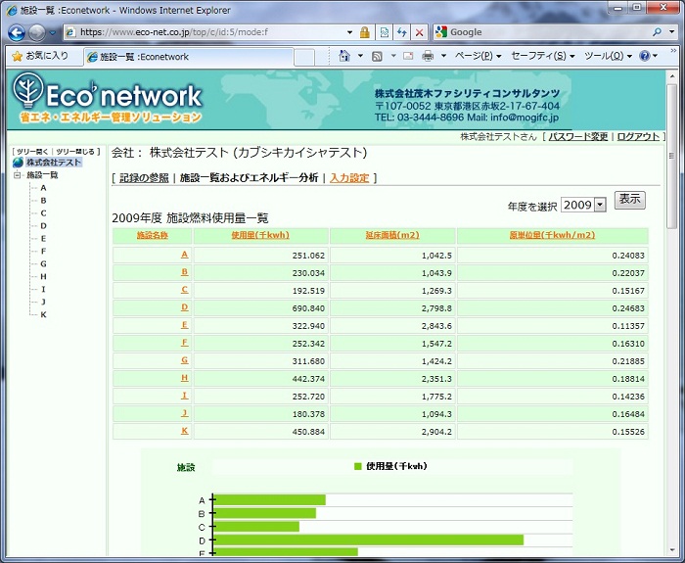Sort by 原単位量(千kwh/m2) column header
The height and width of the screenshot is (563, 685).
[x=552, y=235]
